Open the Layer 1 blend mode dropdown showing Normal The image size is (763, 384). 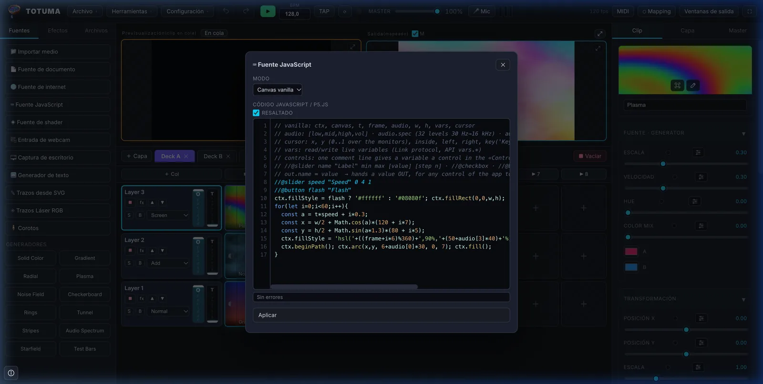tap(169, 311)
